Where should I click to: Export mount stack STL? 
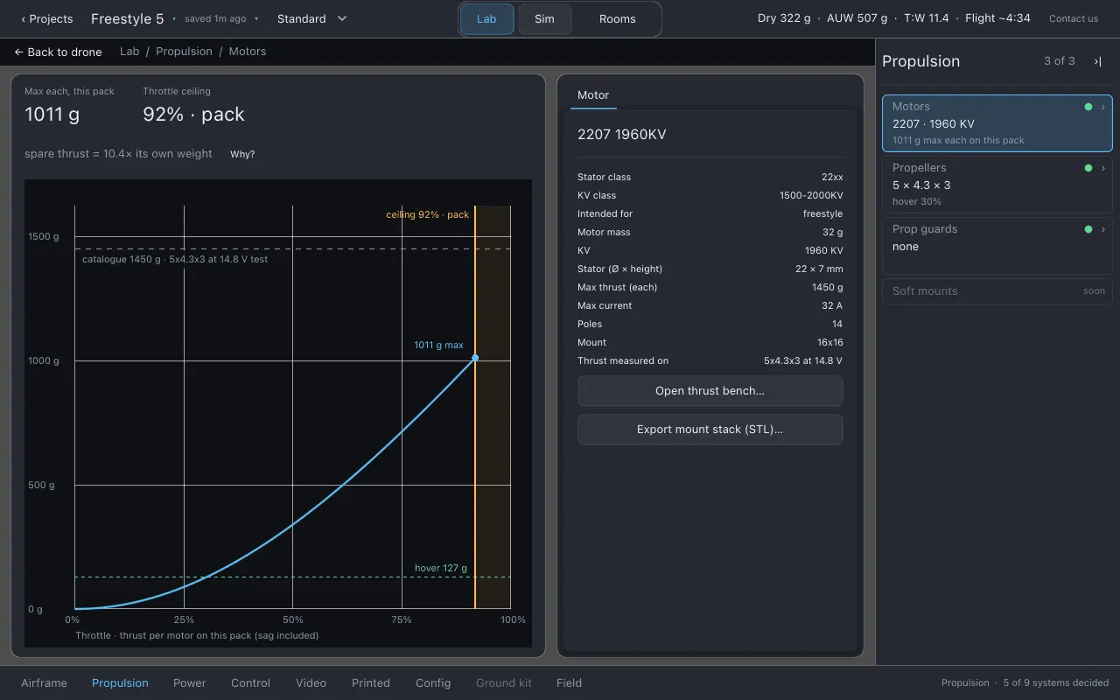click(710, 430)
